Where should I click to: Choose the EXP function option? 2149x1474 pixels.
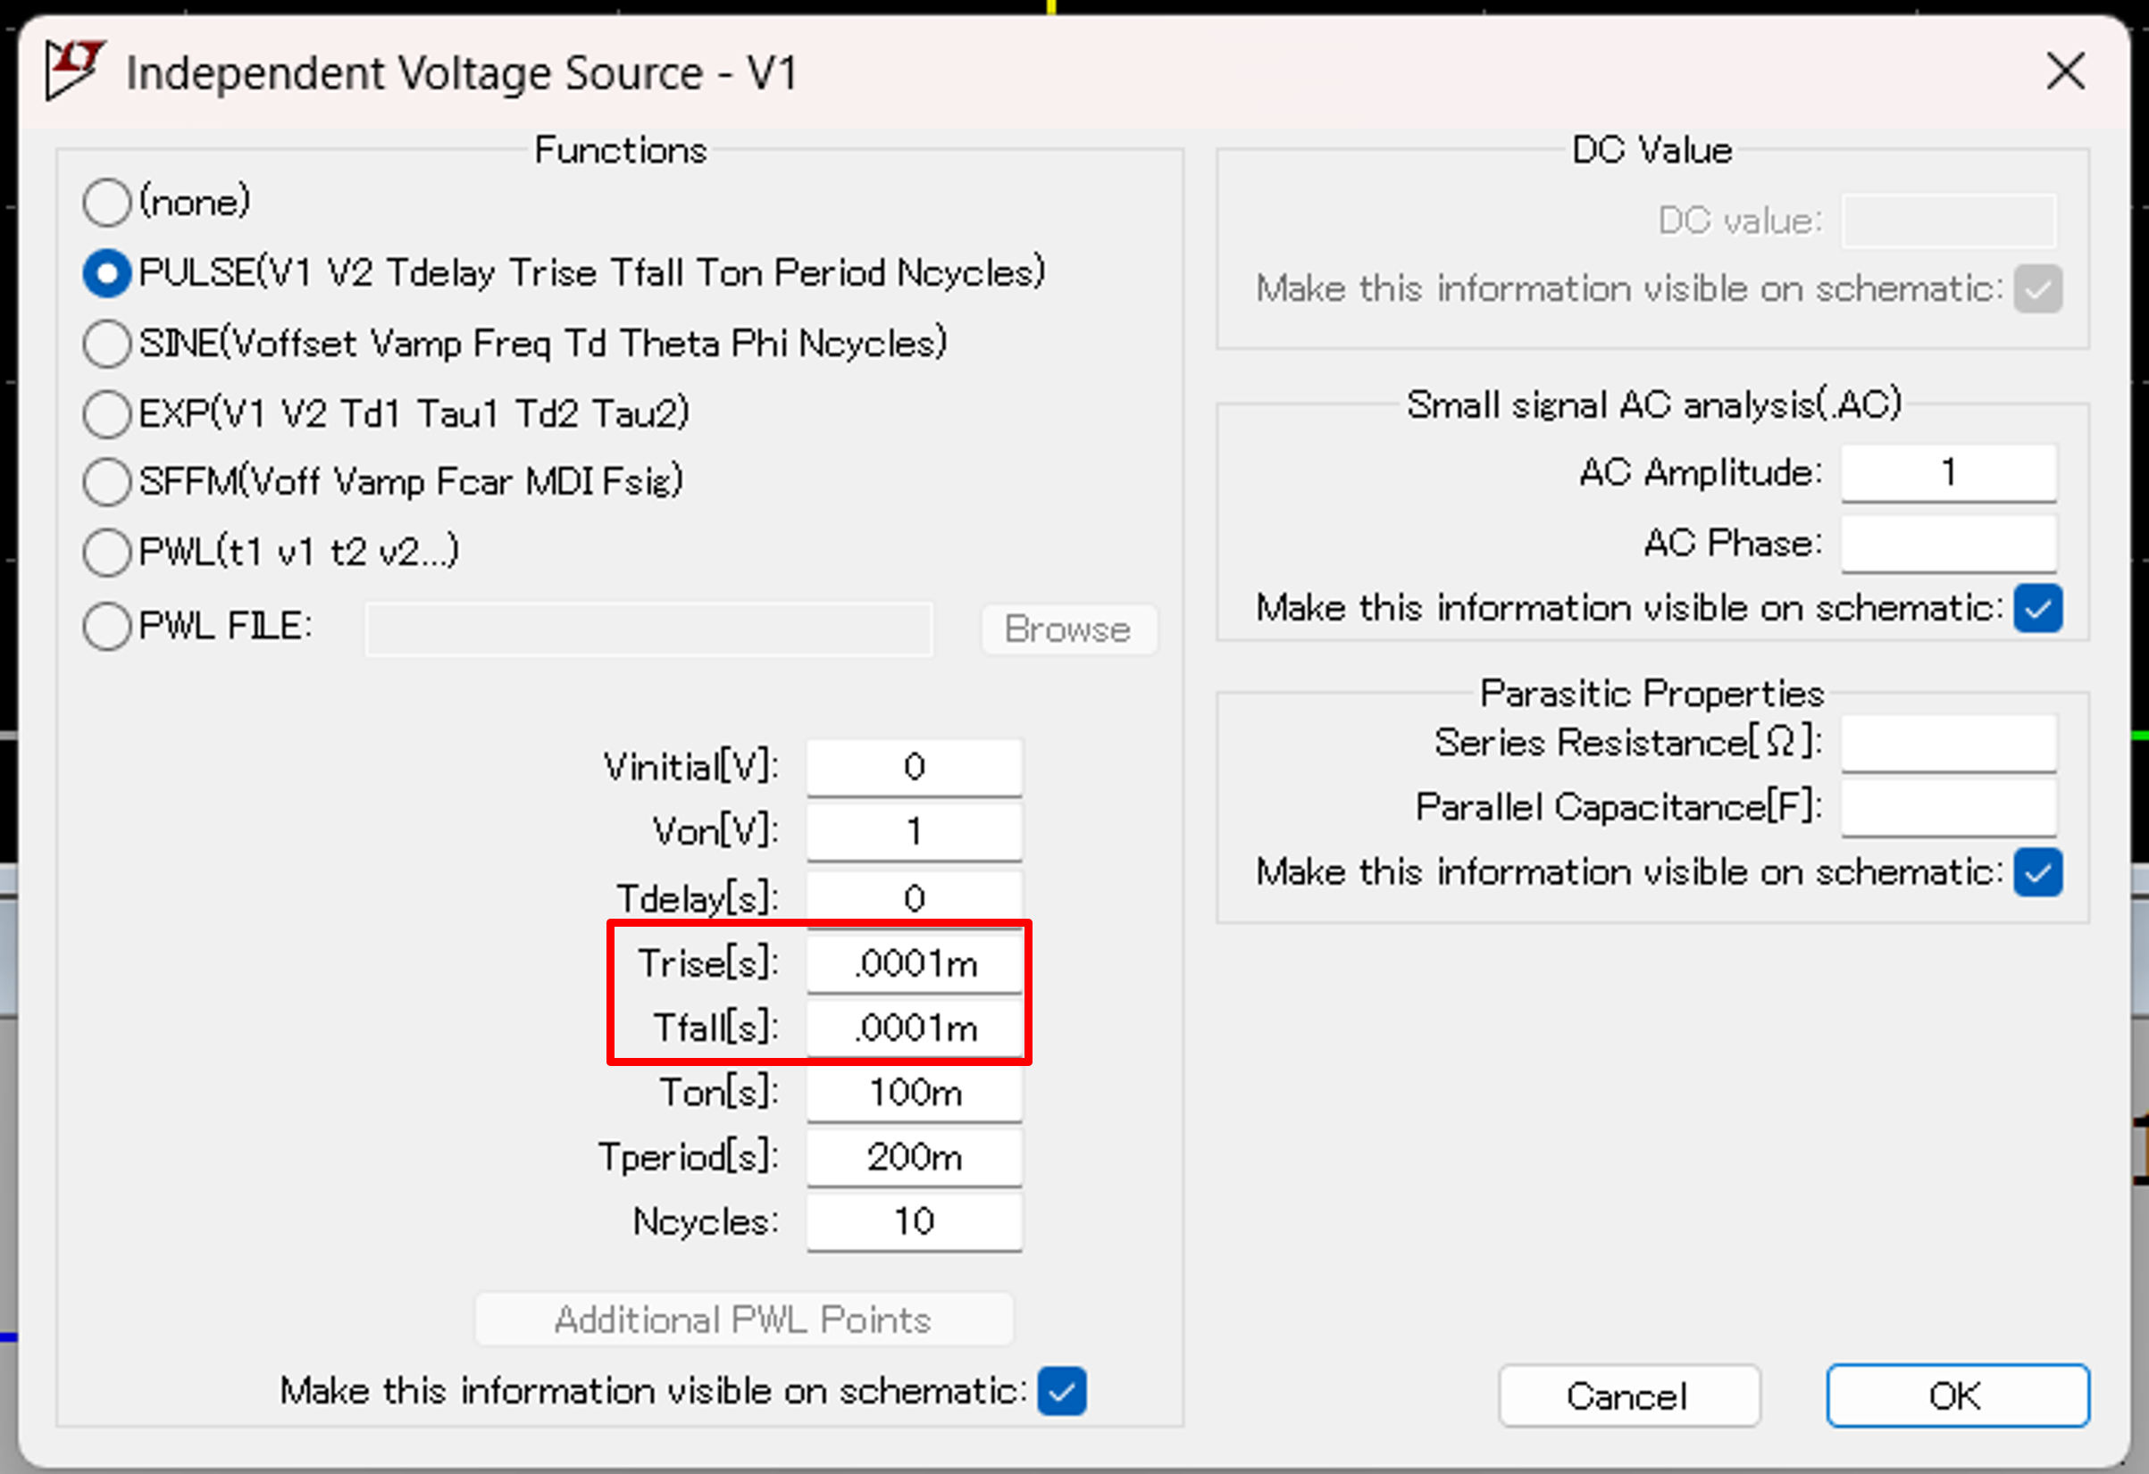(107, 413)
